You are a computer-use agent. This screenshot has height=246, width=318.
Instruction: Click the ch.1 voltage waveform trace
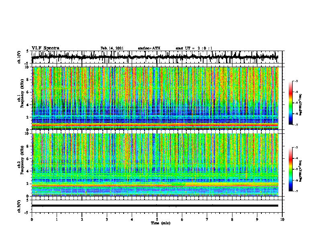pos(155,57)
